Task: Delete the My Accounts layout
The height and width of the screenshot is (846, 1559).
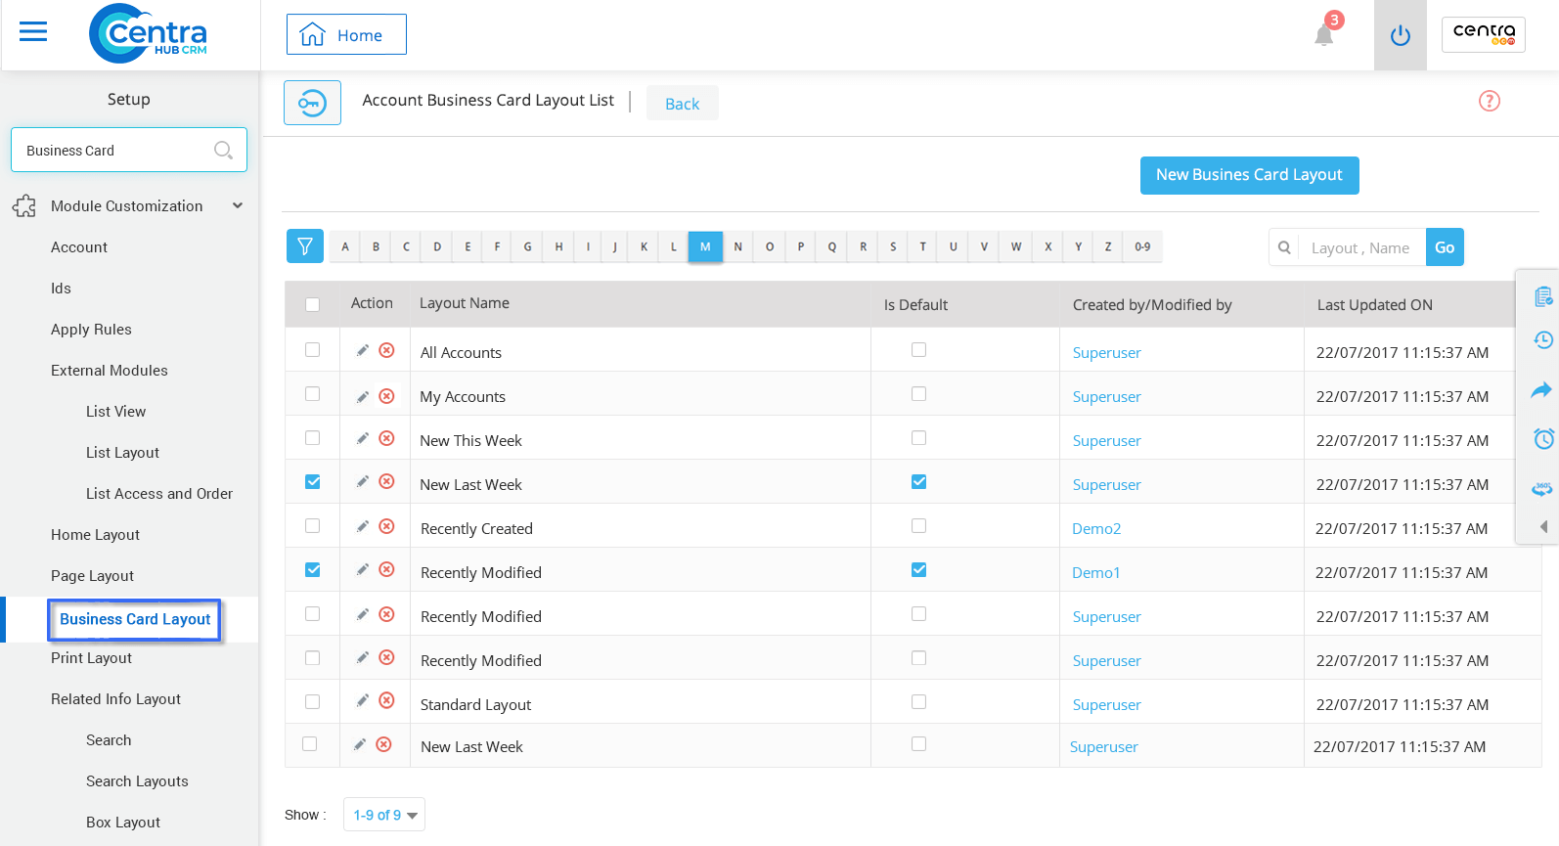Action: tap(387, 396)
